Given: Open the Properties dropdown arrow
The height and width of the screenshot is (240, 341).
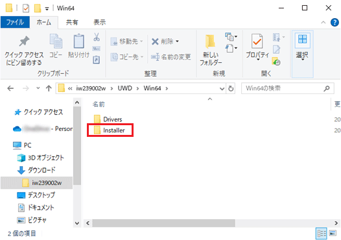Looking at the screenshot, I should coord(257,59).
